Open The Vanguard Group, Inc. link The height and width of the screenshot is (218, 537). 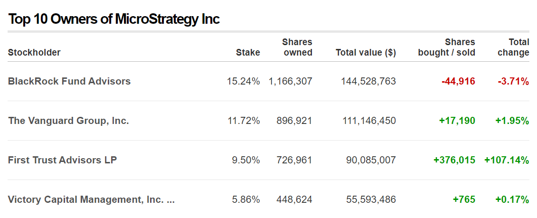pos(68,121)
